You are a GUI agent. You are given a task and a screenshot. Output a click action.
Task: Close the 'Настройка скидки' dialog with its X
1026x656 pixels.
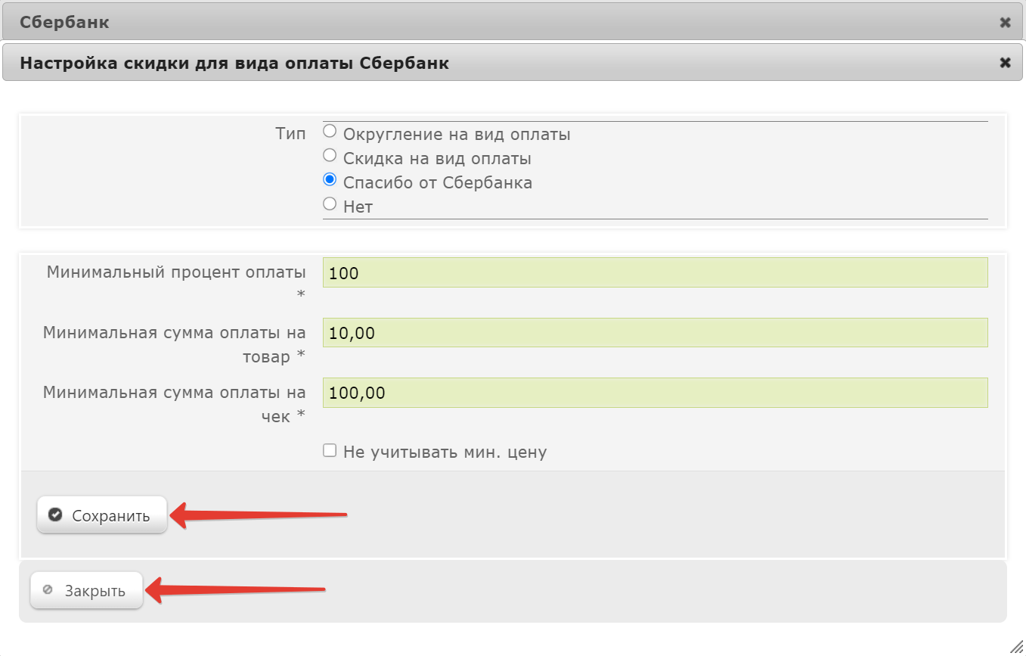click(x=1006, y=63)
